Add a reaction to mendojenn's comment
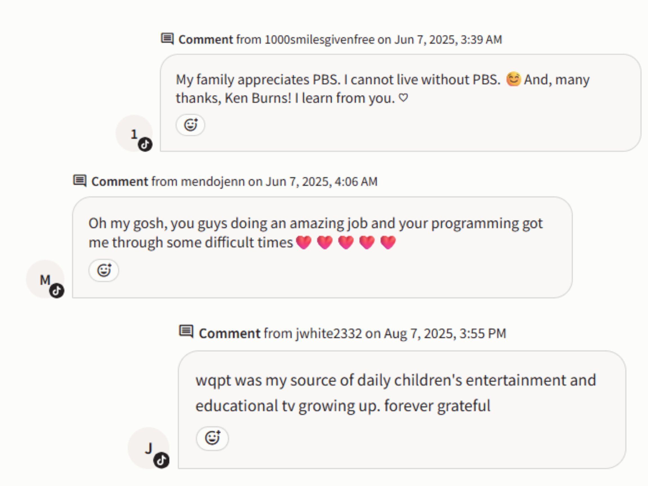Image resolution: width=648 pixels, height=486 pixels. pyautogui.click(x=104, y=270)
